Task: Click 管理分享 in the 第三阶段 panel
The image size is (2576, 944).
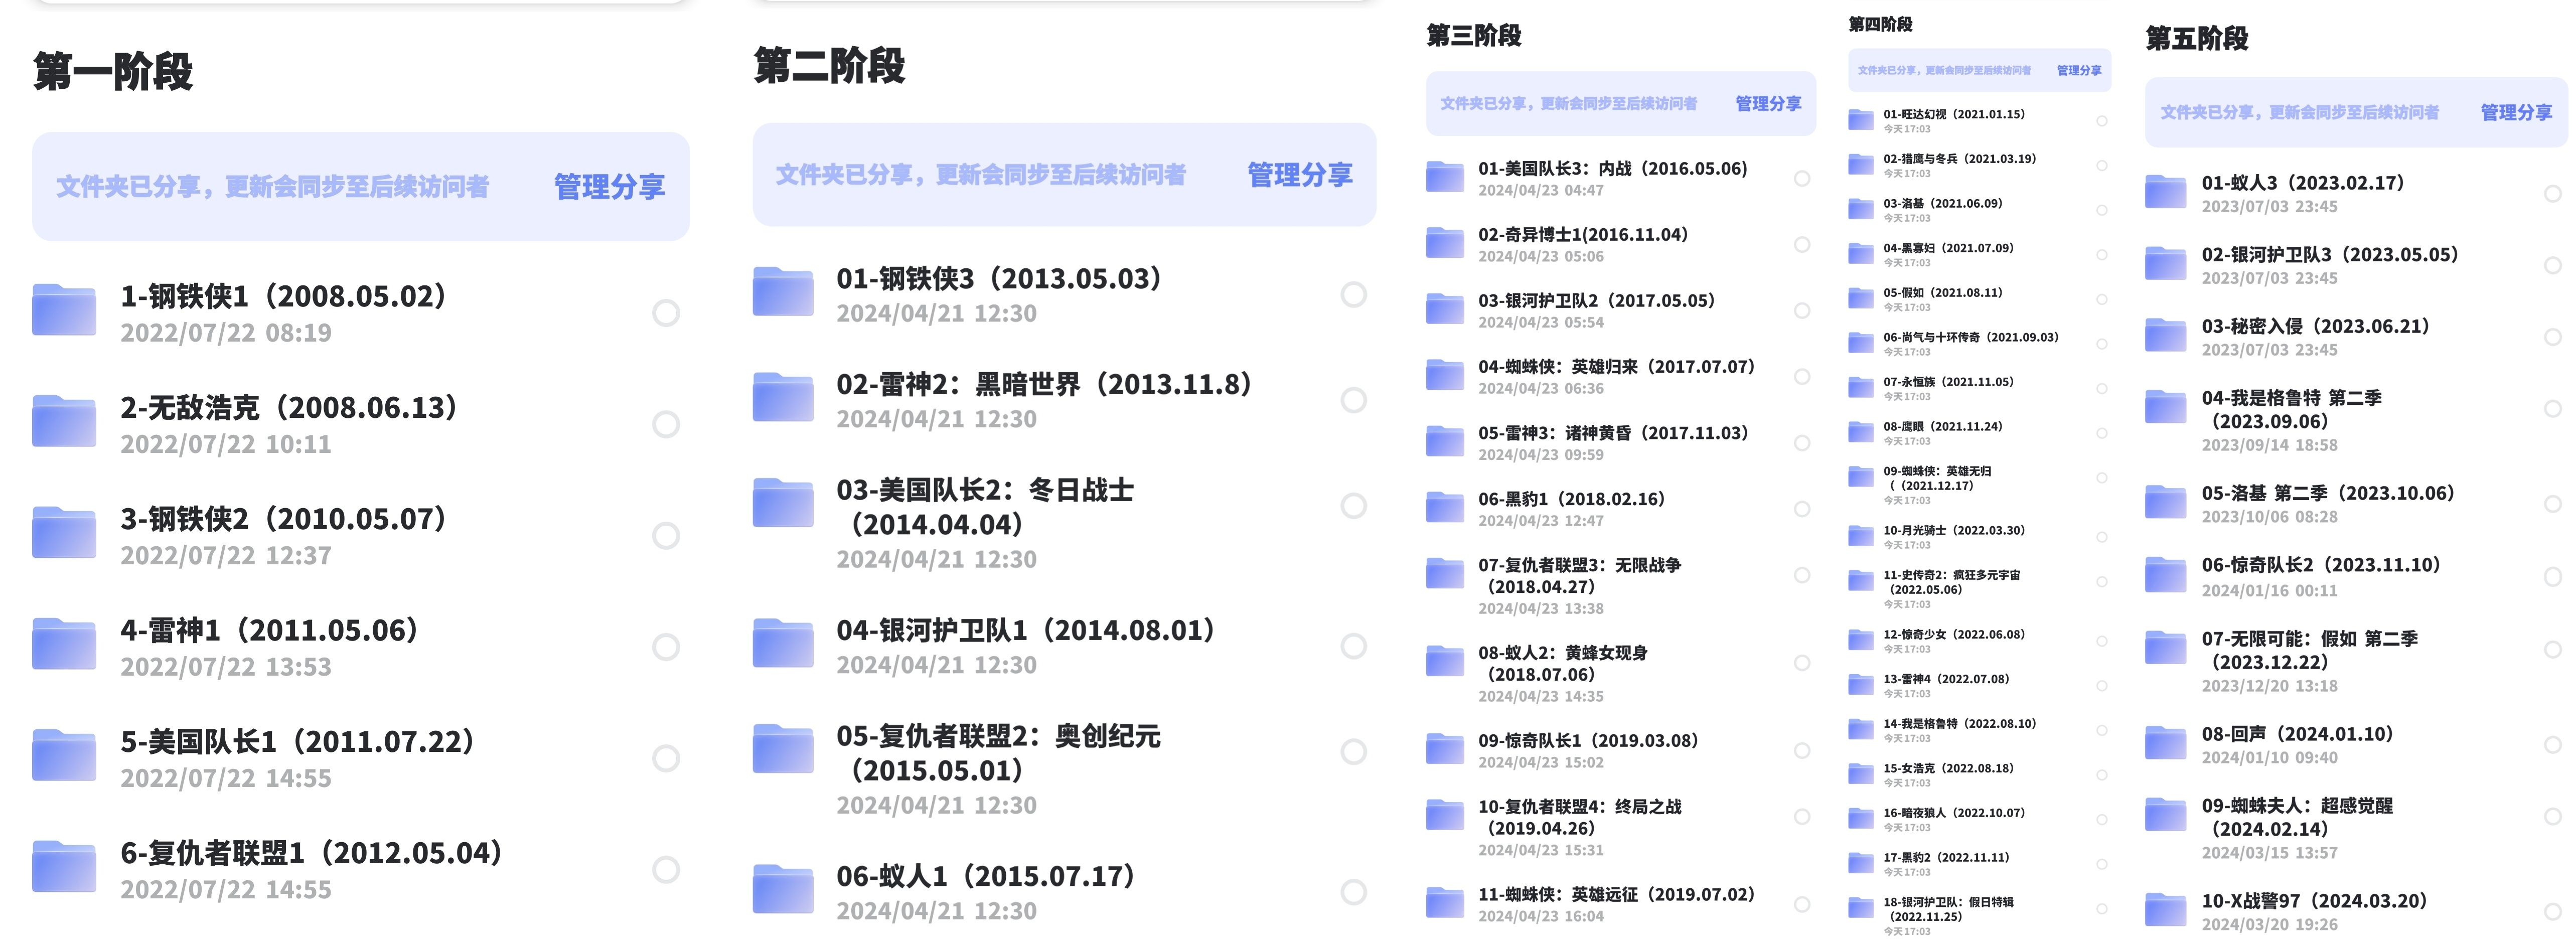Action: pyautogui.click(x=1768, y=103)
